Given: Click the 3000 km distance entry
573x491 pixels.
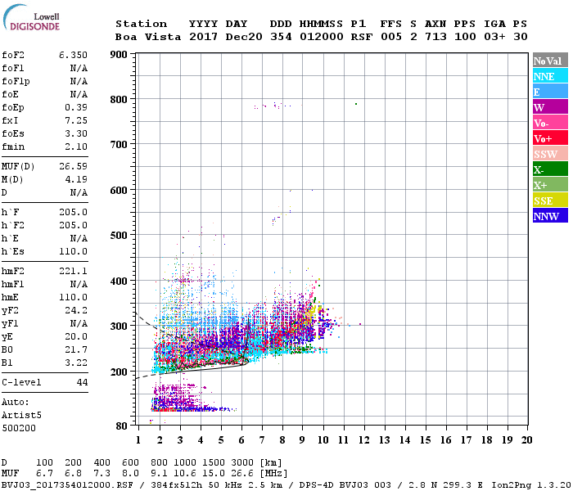Looking at the screenshot, I should click(x=242, y=462).
